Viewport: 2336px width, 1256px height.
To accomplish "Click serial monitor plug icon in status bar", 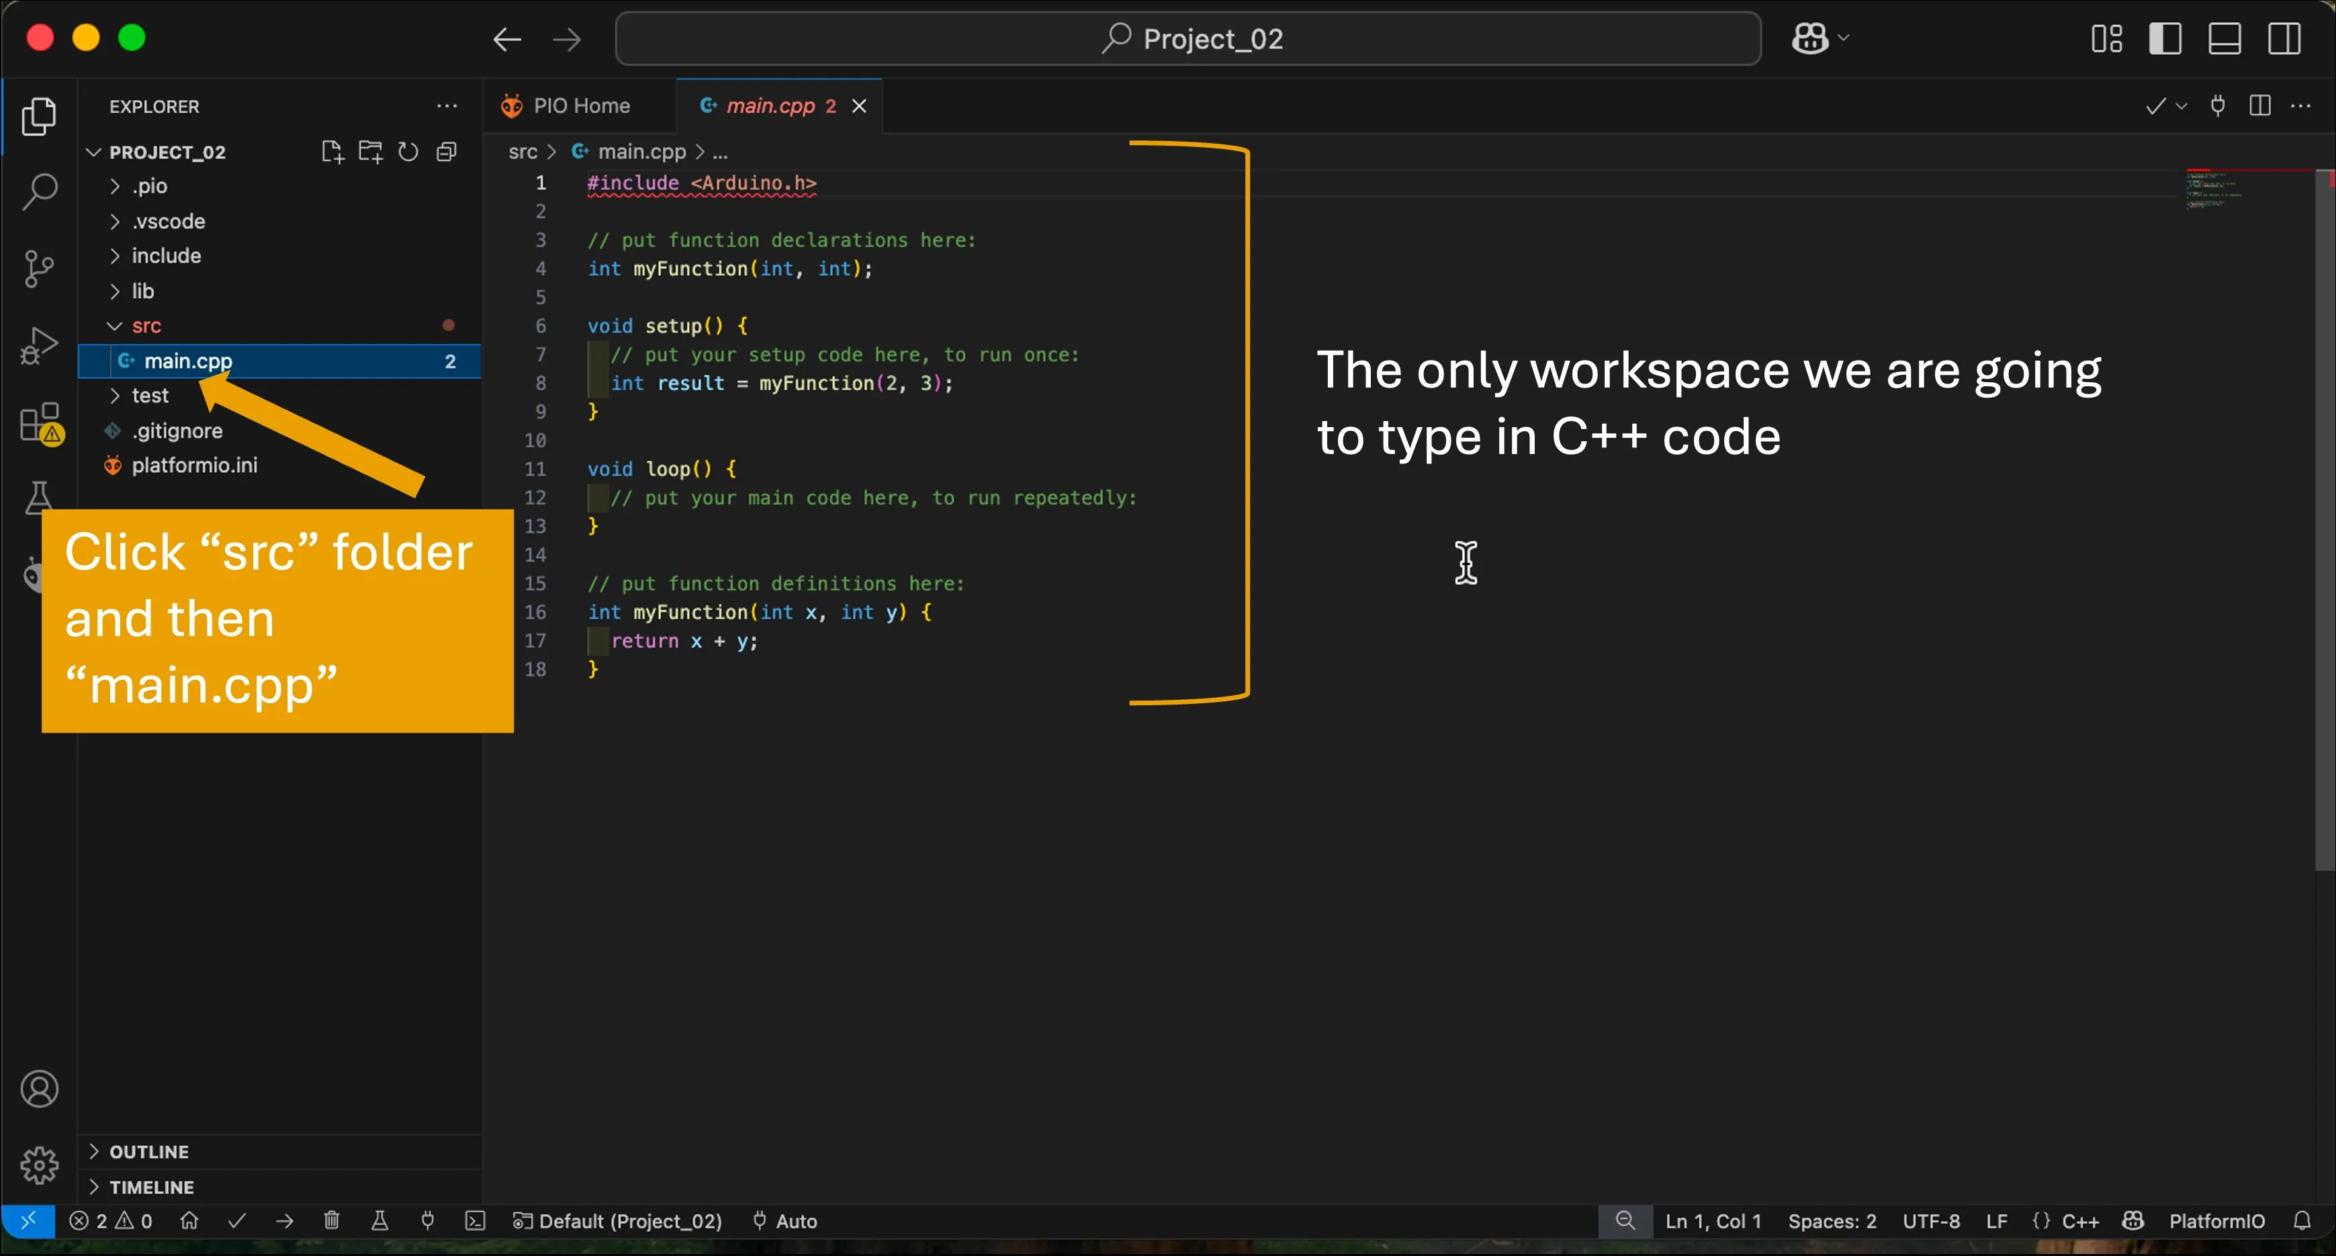I will 427,1220.
